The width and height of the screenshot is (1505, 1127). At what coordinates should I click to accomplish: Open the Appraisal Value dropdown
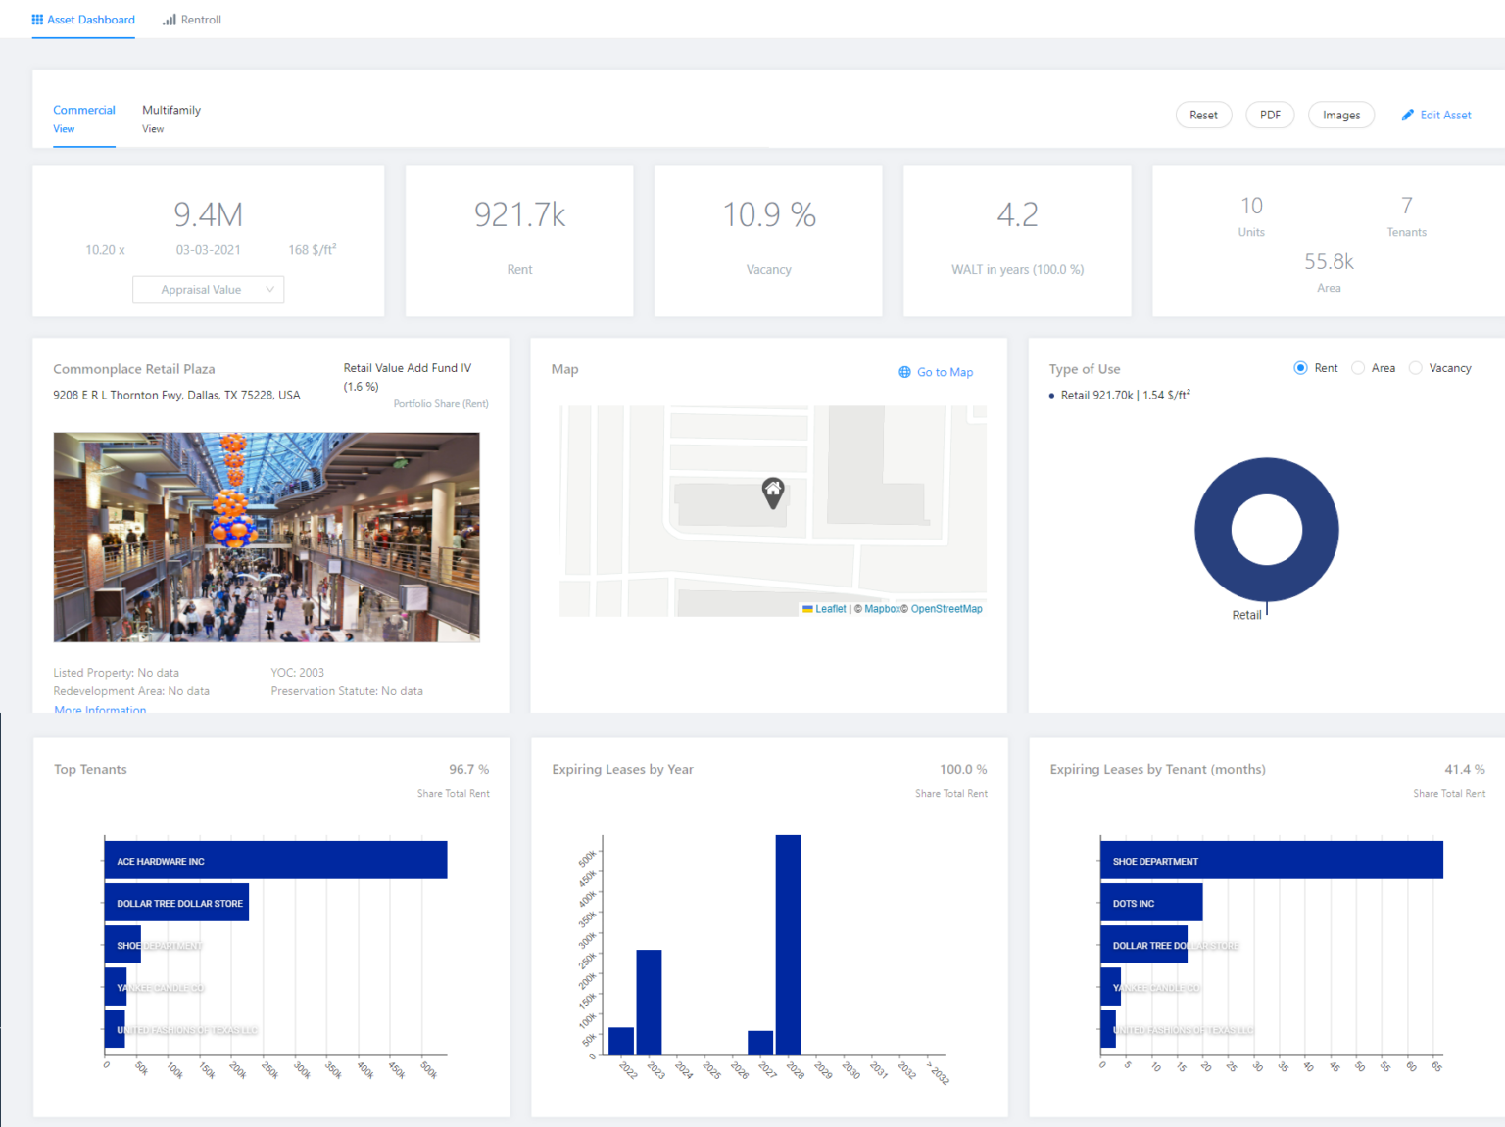point(208,289)
